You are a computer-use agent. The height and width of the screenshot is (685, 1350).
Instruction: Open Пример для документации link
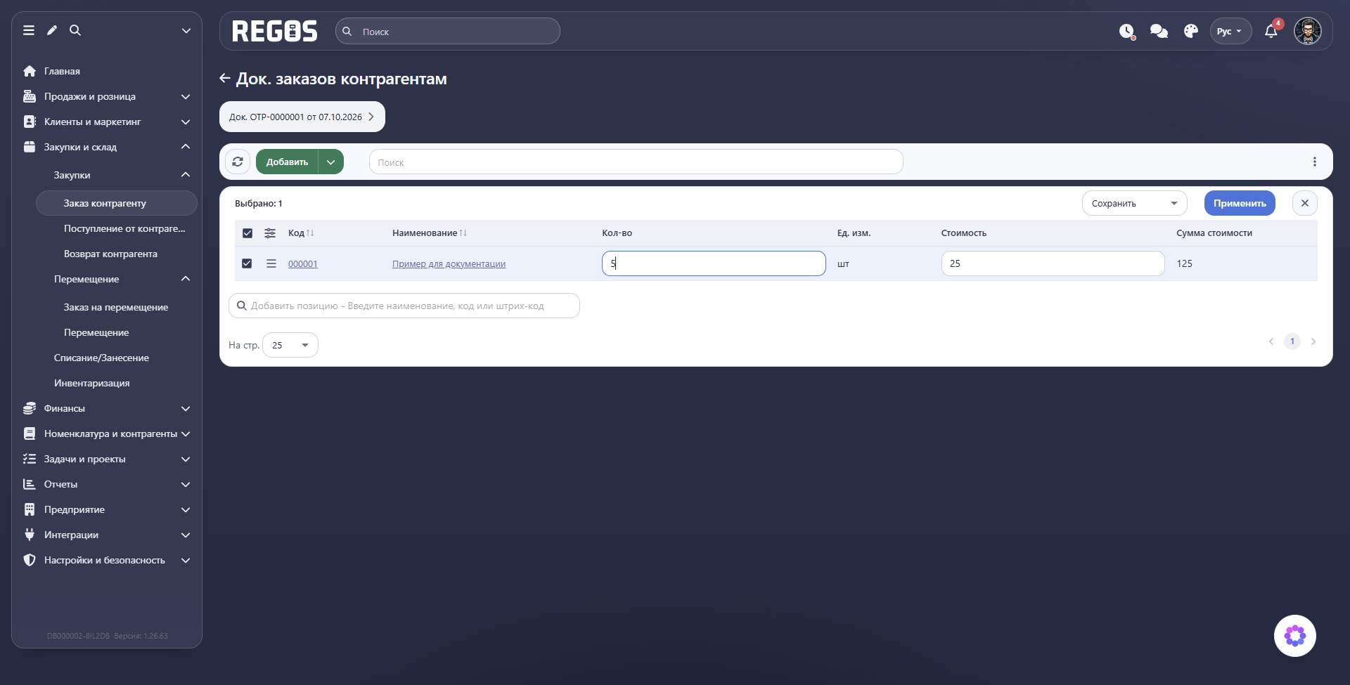tap(449, 264)
